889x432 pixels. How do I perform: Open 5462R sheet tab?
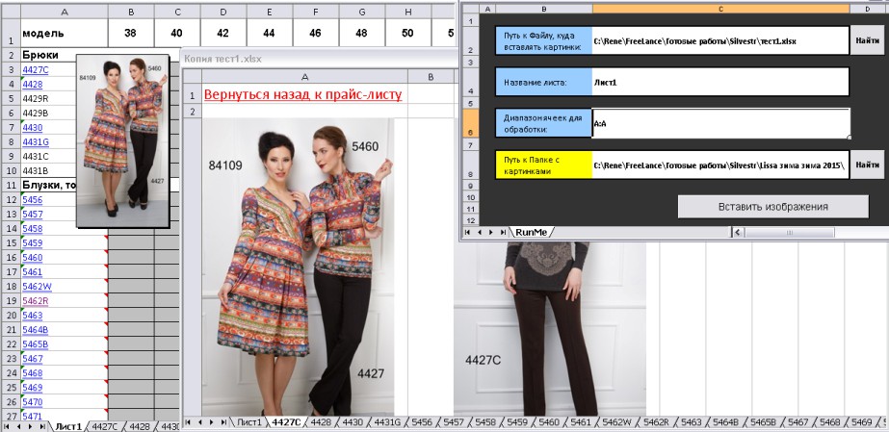pyautogui.click(x=657, y=421)
